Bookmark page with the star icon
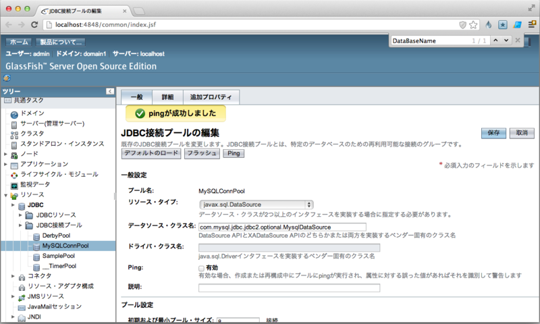This screenshot has width=540, height=324. (473, 24)
